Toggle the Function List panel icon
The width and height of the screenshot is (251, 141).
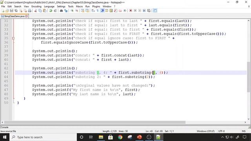116,11
